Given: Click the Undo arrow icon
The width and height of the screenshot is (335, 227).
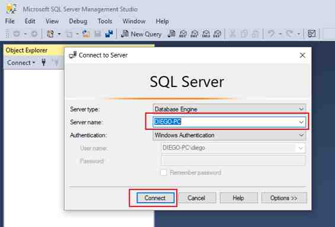Looking at the screenshot, I should coord(272,34).
